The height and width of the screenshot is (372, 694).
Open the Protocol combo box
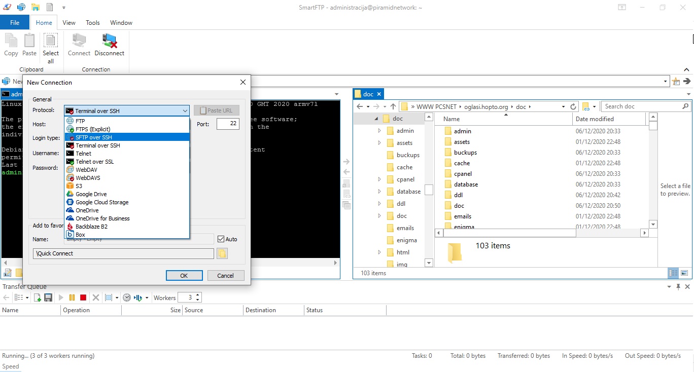127,110
